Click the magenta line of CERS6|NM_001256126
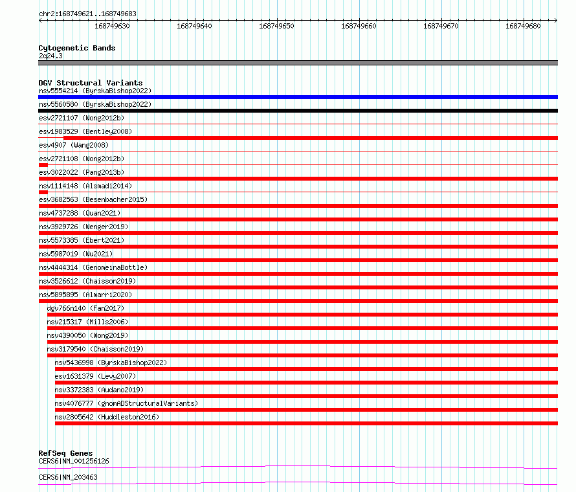The image size is (576, 492). point(298,467)
